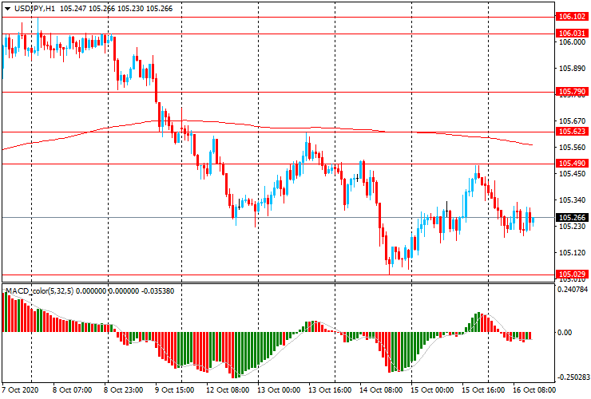The width and height of the screenshot is (591, 399).
Task: Select the 105.623 red price label
Action: point(572,132)
